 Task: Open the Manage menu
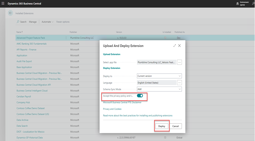tap(33, 22)
